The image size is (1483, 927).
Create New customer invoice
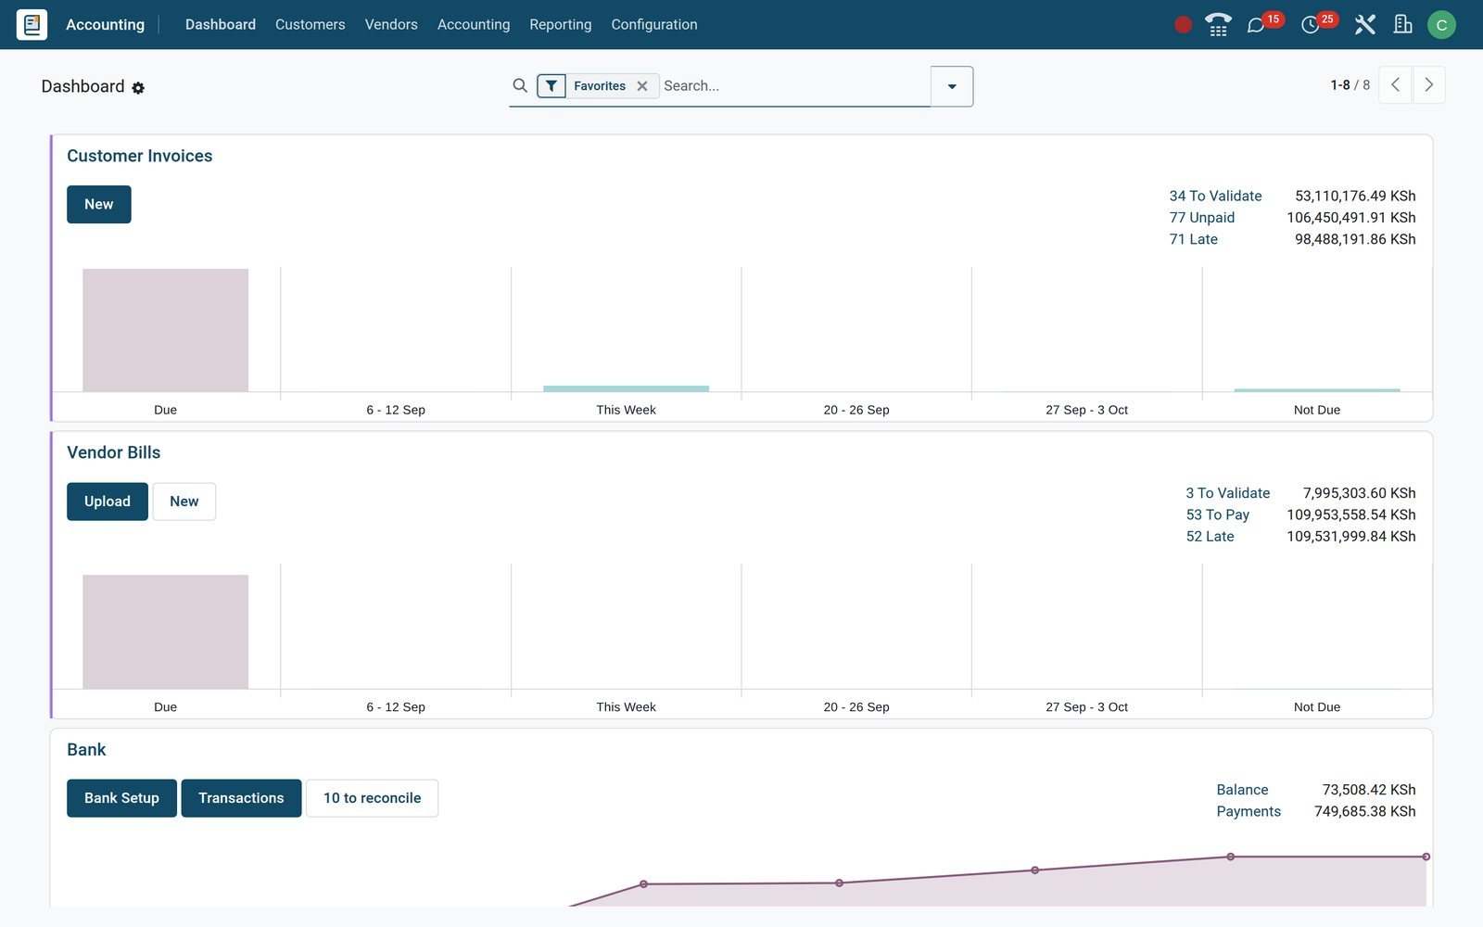click(x=99, y=205)
